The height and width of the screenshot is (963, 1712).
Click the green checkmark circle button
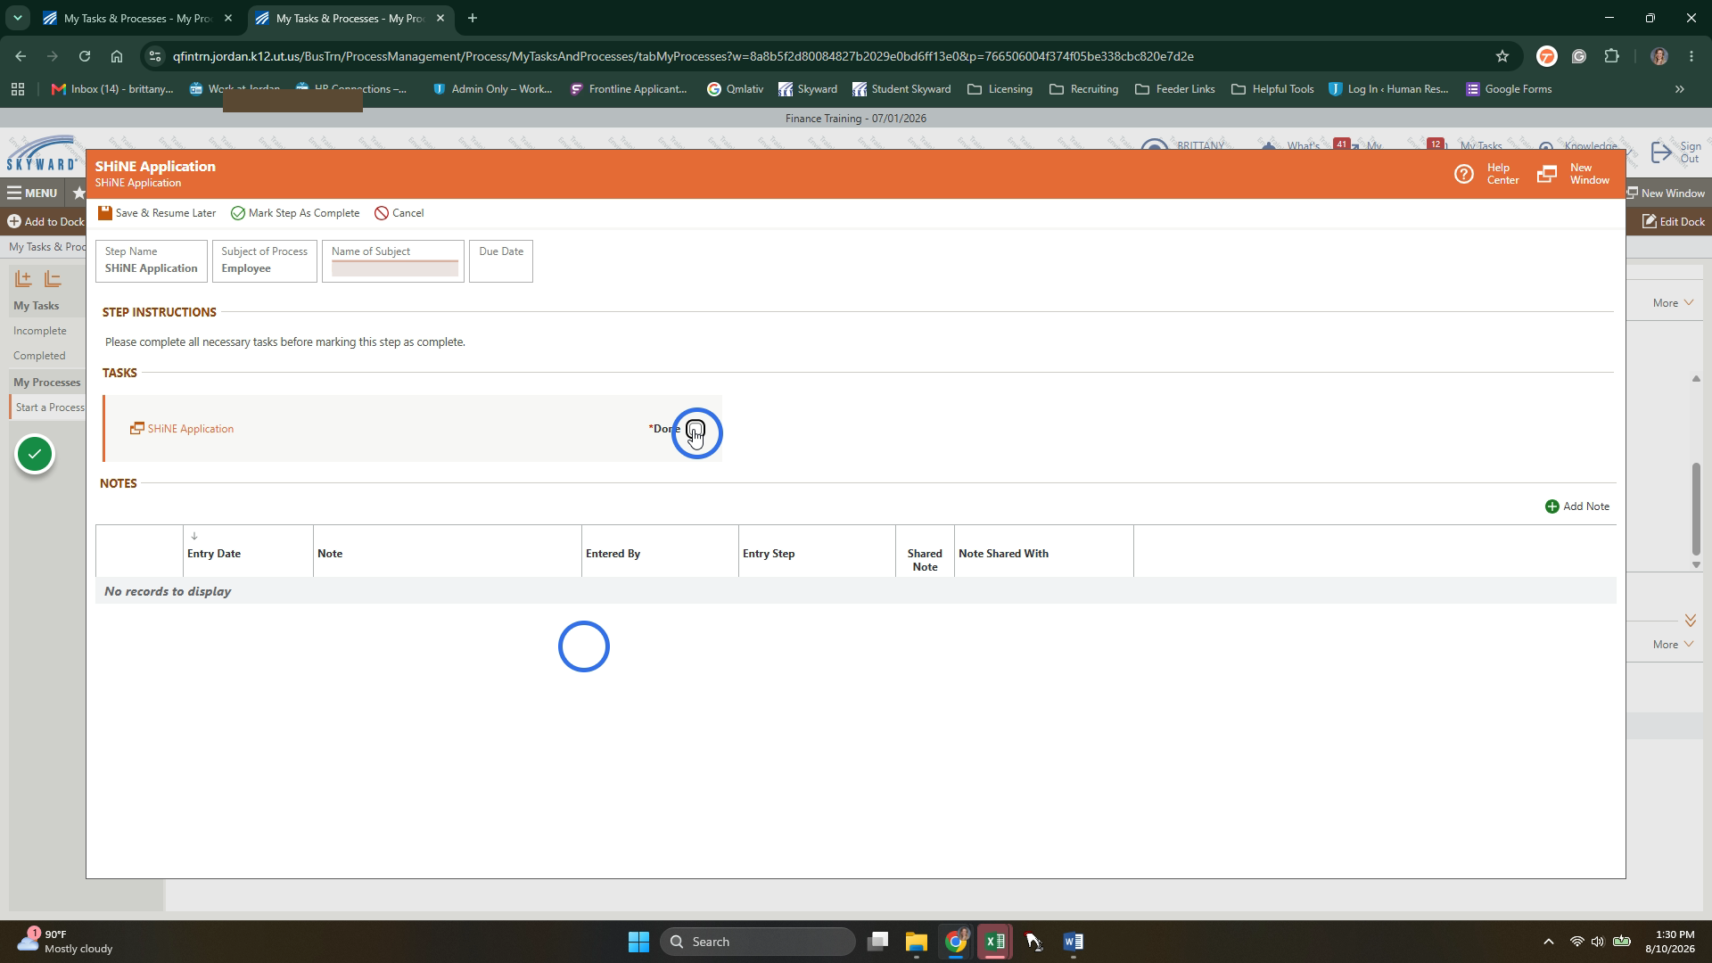click(x=35, y=455)
